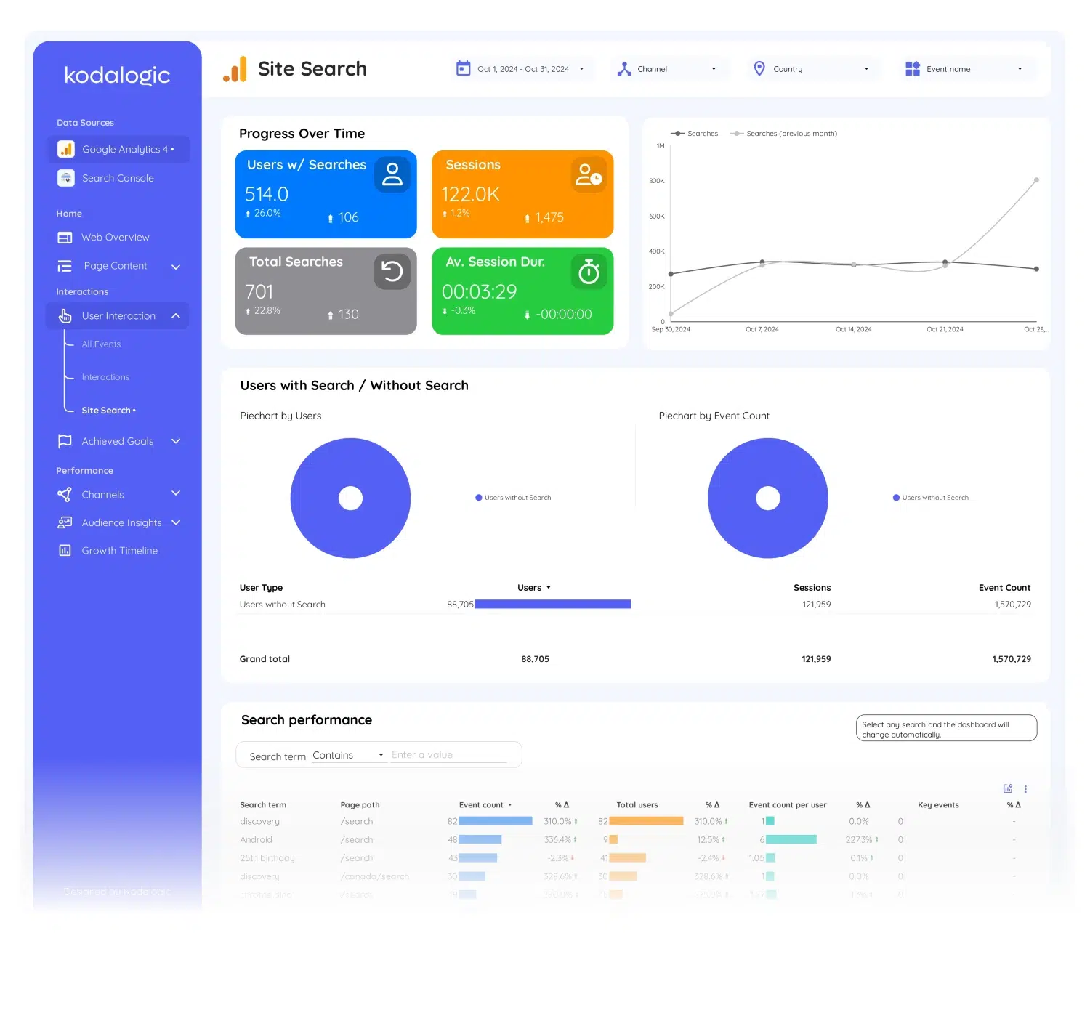This screenshot has height=1018, width=1090.
Task: Open Interactions subpage
Action: (x=105, y=377)
